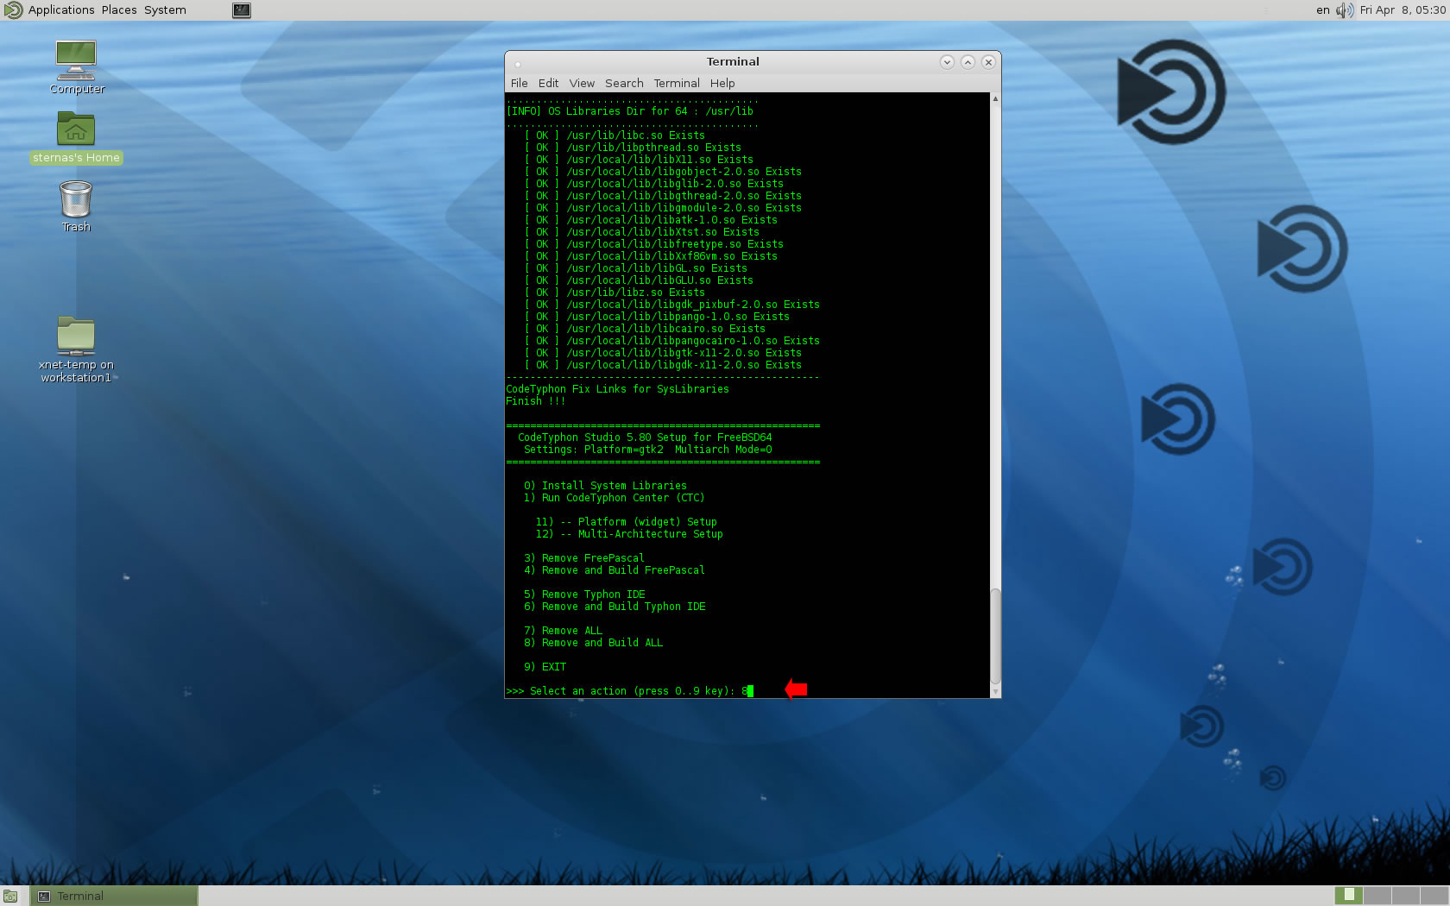Click 'Finish !!!' line in terminal
Viewport: 1450px width, 906px height.
pyautogui.click(x=536, y=401)
